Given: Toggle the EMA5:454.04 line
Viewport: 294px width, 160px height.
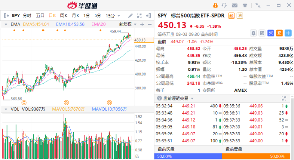Looking at the screenshot, I should [x=36, y=24].
